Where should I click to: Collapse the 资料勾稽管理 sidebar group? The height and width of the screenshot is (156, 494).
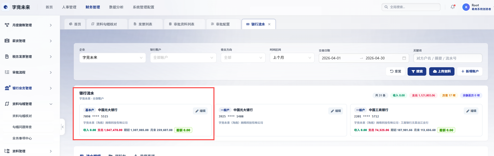[x=51, y=104]
